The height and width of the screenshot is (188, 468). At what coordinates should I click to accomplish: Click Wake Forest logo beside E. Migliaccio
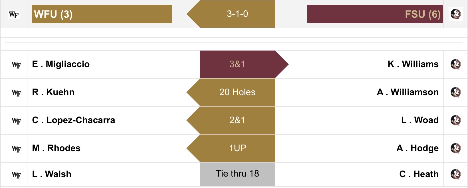16,65
